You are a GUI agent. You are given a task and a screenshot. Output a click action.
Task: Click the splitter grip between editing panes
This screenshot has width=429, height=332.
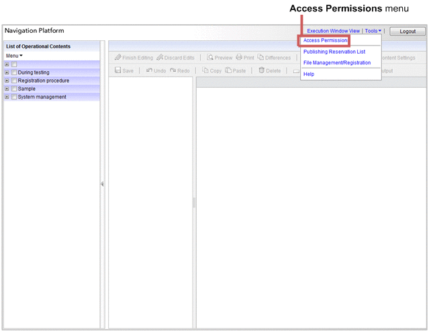[194, 203]
